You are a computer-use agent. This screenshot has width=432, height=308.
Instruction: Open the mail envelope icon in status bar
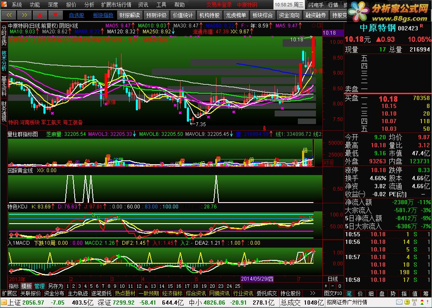[398, 303]
